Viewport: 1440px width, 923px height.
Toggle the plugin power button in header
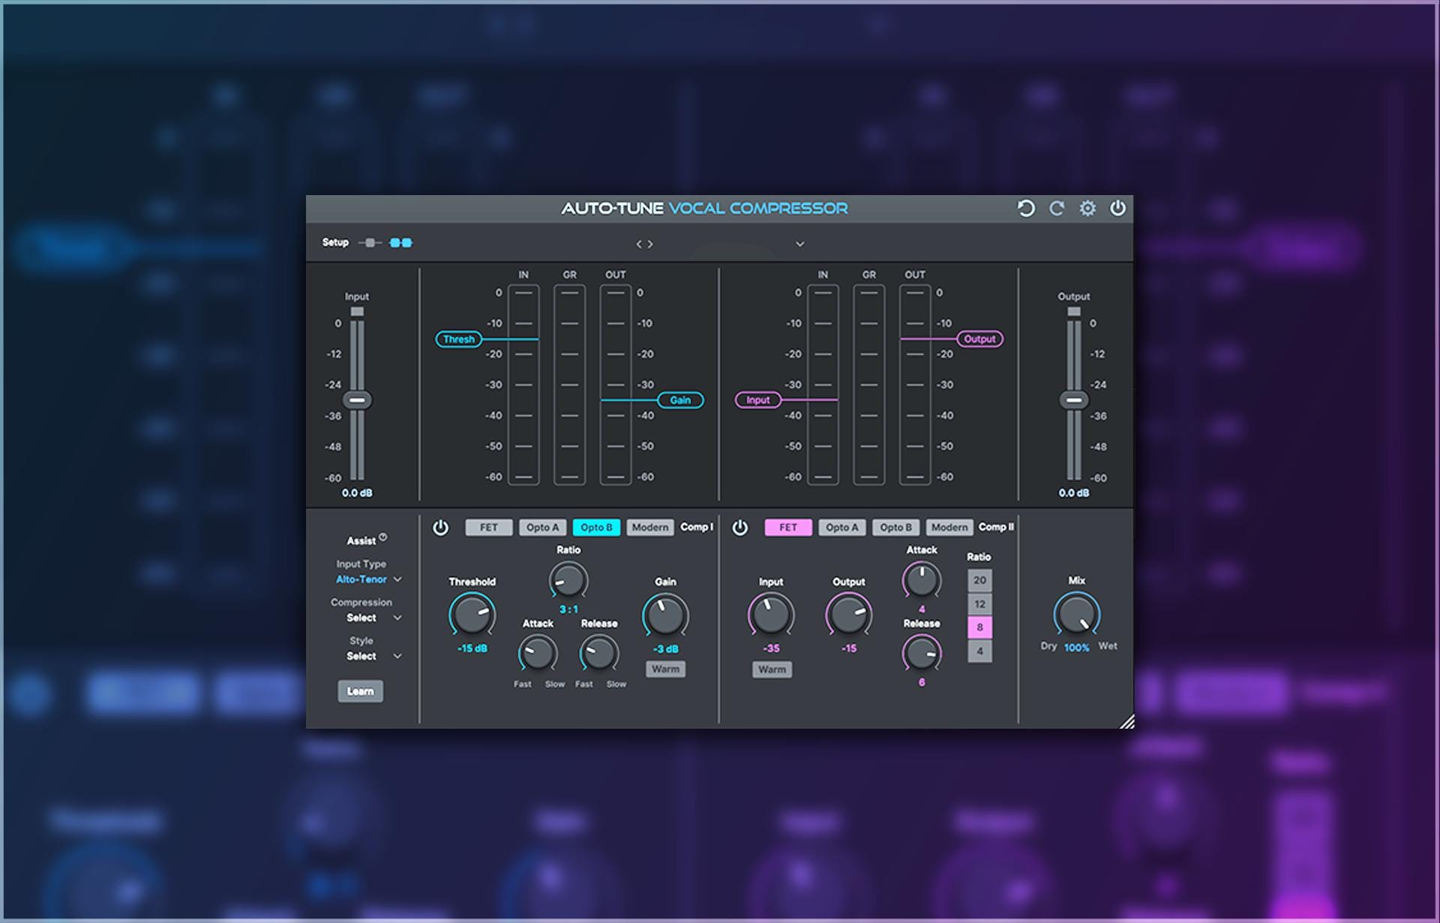[1117, 208]
